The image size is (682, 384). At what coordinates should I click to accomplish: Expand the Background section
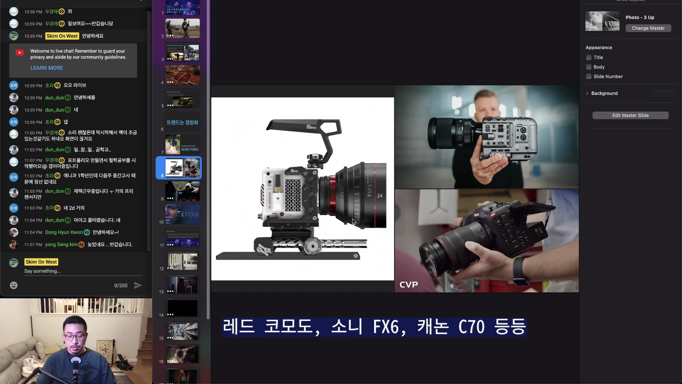[x=587, y=93]
